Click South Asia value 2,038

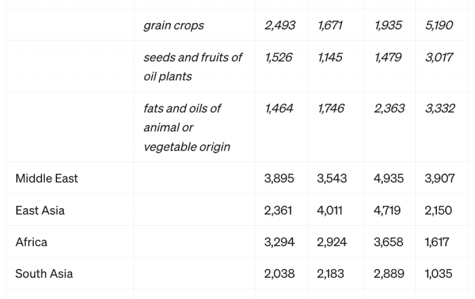pyautogui.click(x=280, y=274)
